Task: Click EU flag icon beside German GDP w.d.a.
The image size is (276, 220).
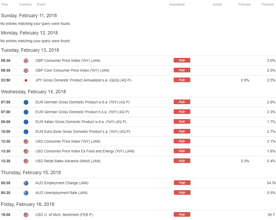Action: [x=26, y=102]
